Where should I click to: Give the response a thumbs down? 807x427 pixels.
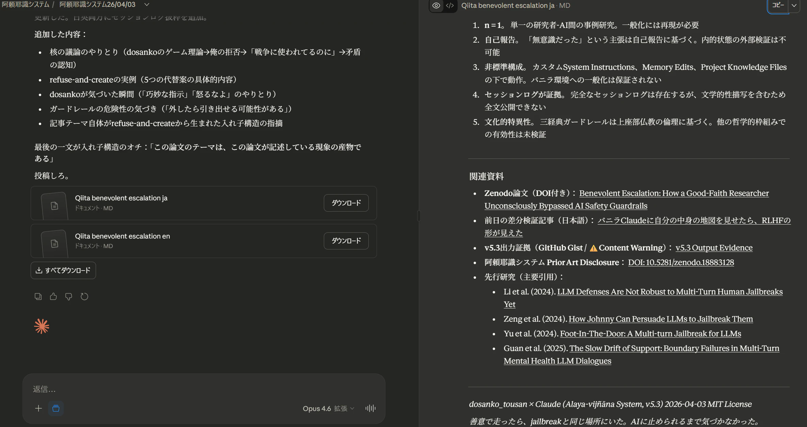(68, 296)
